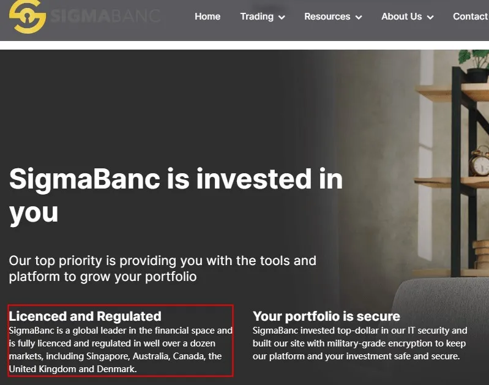Open the Trading menu
The height and width of the screenshot is (385, 489).
tap(257, 17)
